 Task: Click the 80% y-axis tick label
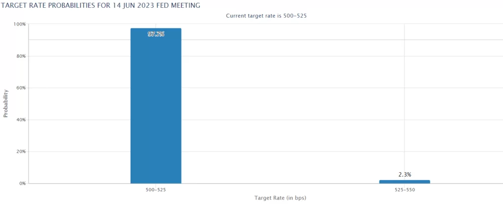pos(21,56)
